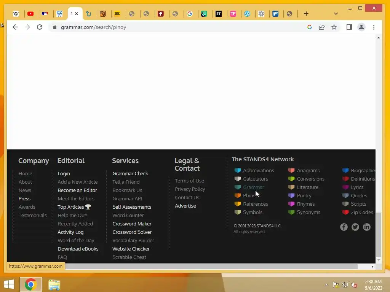Open the Activity Log link
390x292 pixels.
(70, 232)
